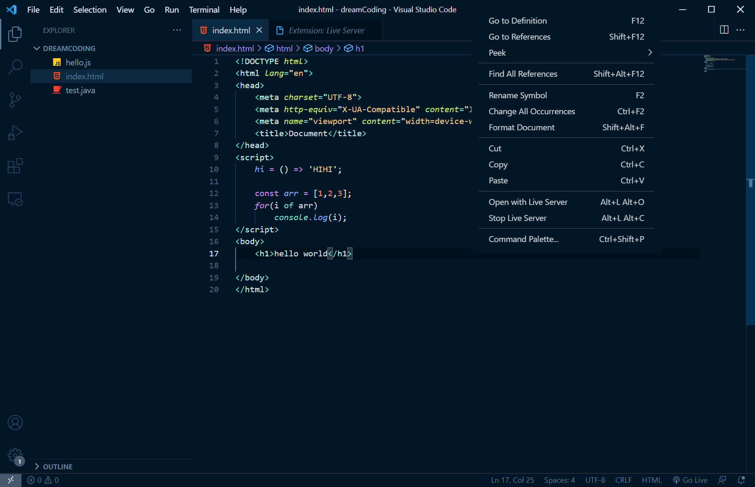Click the errors and warnings count indicator
The image size is (755, 487).
click(x=43, y=480)
